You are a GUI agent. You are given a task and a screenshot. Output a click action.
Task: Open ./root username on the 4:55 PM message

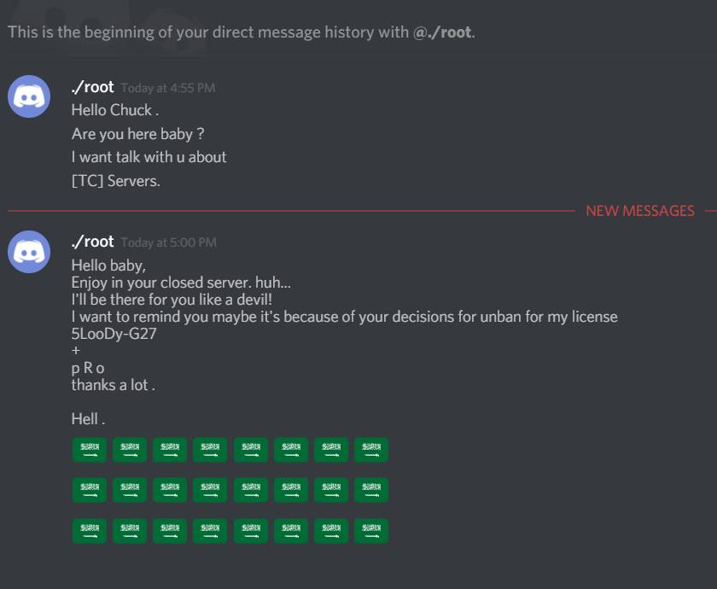click(92, 87)
